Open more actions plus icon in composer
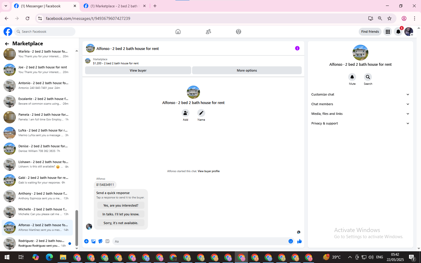The image size is (421, 263). (x=86, y=241)
